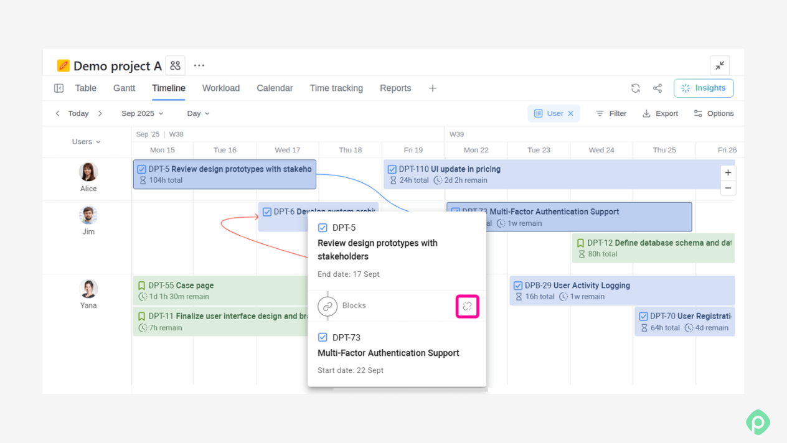This screenshot has height=443, width=787.
Task: Click the unlink dependency icon
Action: point(467,306)
